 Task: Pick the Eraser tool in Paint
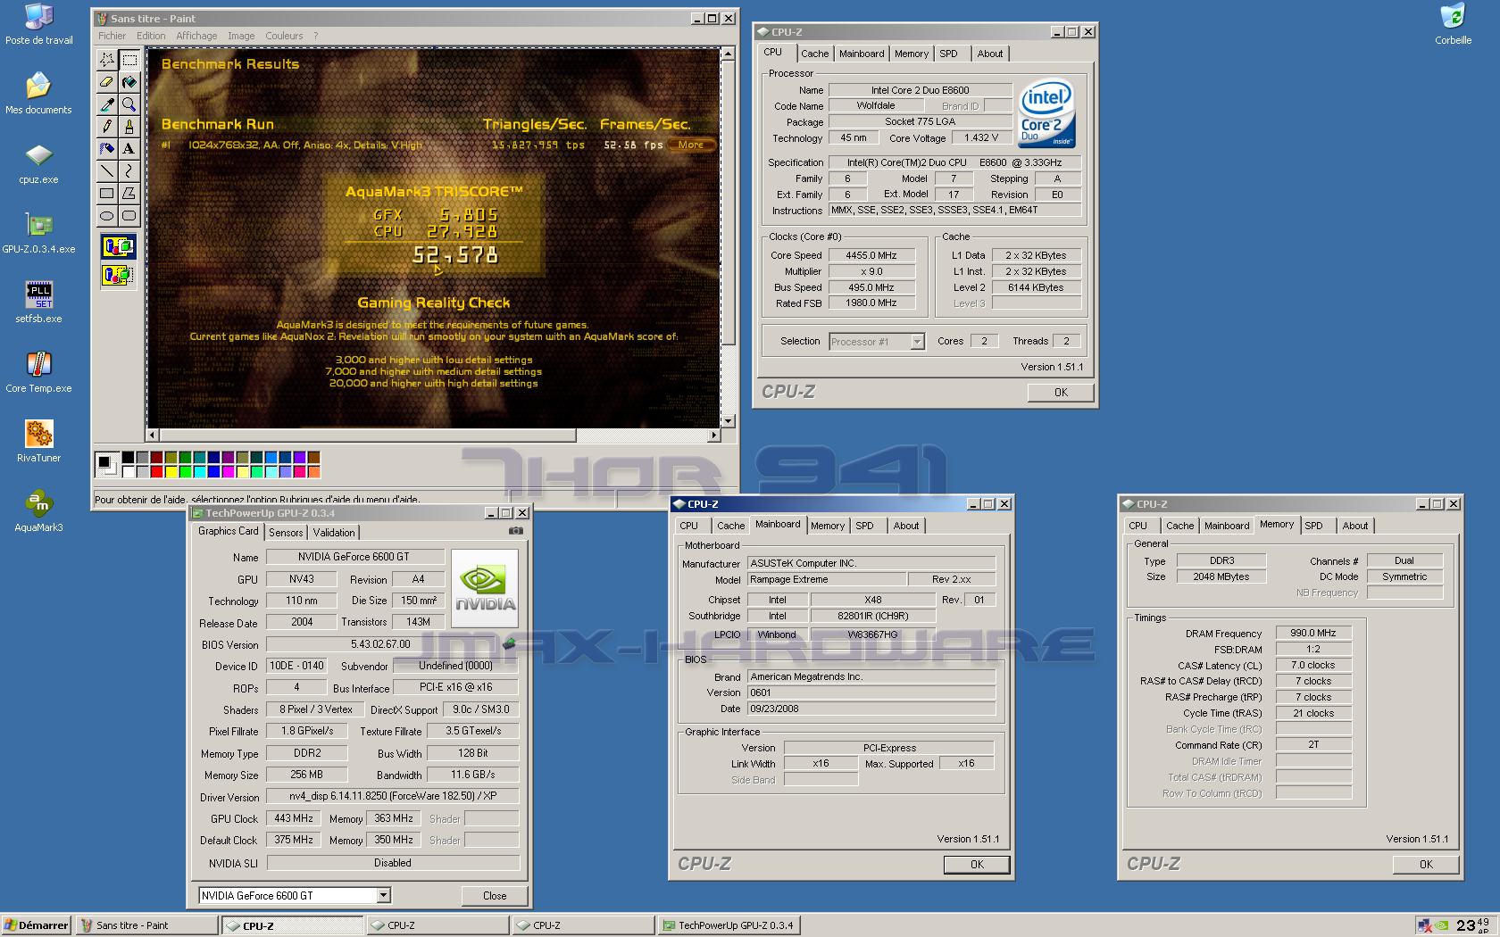(x=107, y=82)
